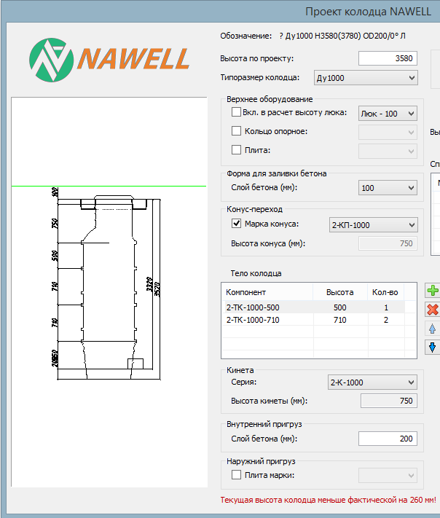Screen dimensions: 440x518
Task: Open the 'Плита' dropdown in Верхнее оборудование
Action: point(388,152)
